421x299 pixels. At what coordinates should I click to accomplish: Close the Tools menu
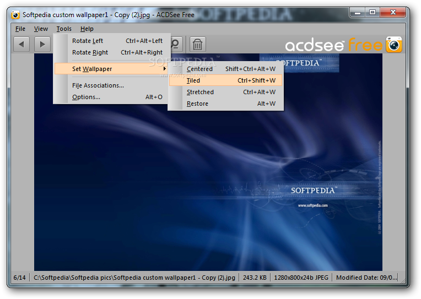click(x=64, y=29)
